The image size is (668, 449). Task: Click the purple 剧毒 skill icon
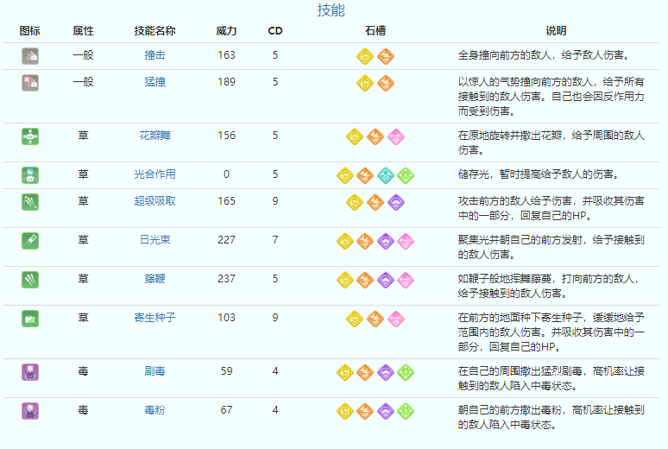pyautogui.click(x=30, y=372)
